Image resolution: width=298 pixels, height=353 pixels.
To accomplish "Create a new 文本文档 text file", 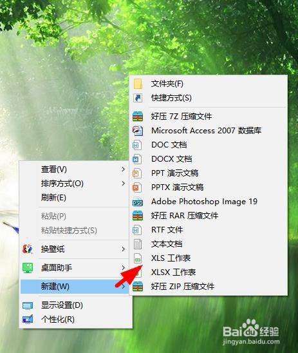I will point(209,244).
